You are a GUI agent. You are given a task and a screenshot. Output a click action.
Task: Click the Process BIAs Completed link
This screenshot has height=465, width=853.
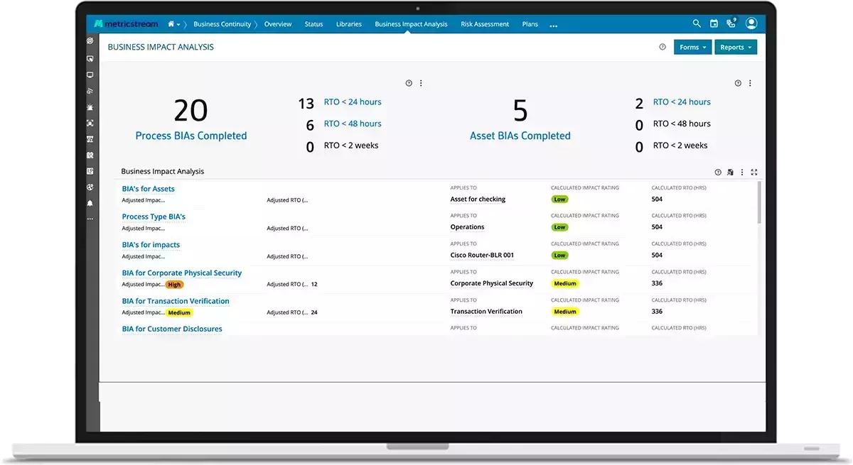191,136
